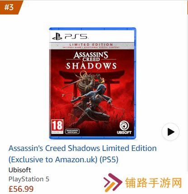Click the Ubisoft brand name text
Screen dimensions: 188x194
click(x=20, y=170)
